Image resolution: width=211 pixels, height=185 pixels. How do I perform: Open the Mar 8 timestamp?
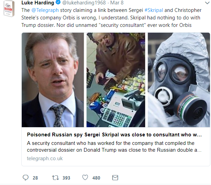coord(117,3)
